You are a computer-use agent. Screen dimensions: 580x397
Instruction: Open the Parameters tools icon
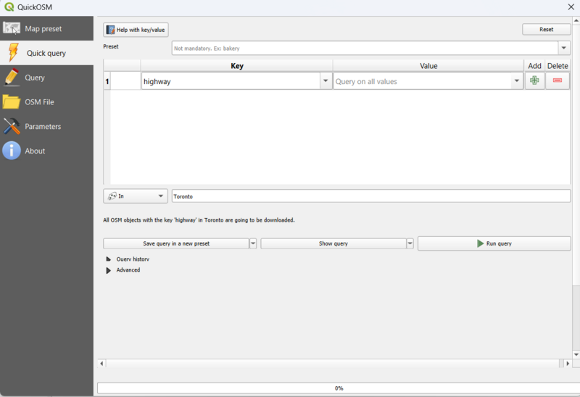pos(12,126)
